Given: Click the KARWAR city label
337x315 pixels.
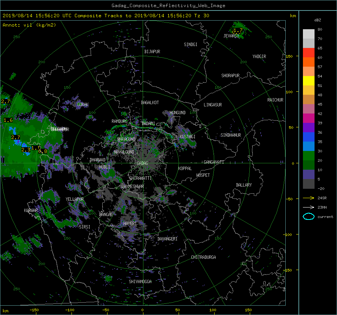Looking at the screenshot, I should coord(31,210).
